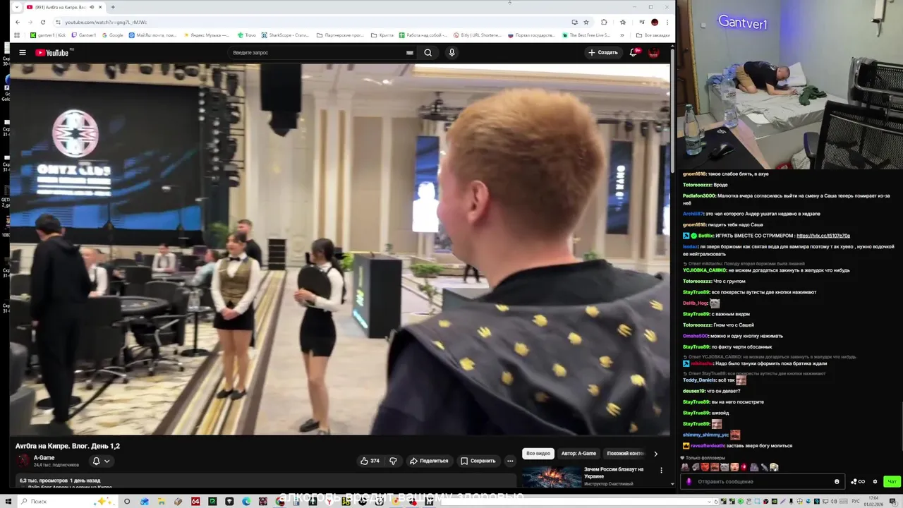Open the channel points infinity icon

coord(858,481)
